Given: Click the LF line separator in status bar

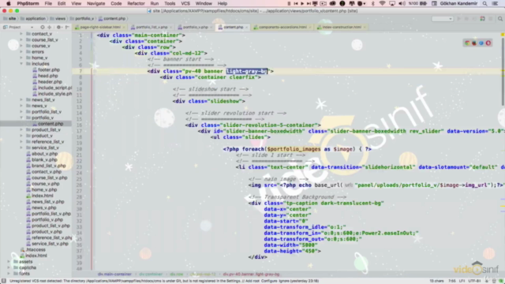Looking at the screenshot, I should (462, 281).
